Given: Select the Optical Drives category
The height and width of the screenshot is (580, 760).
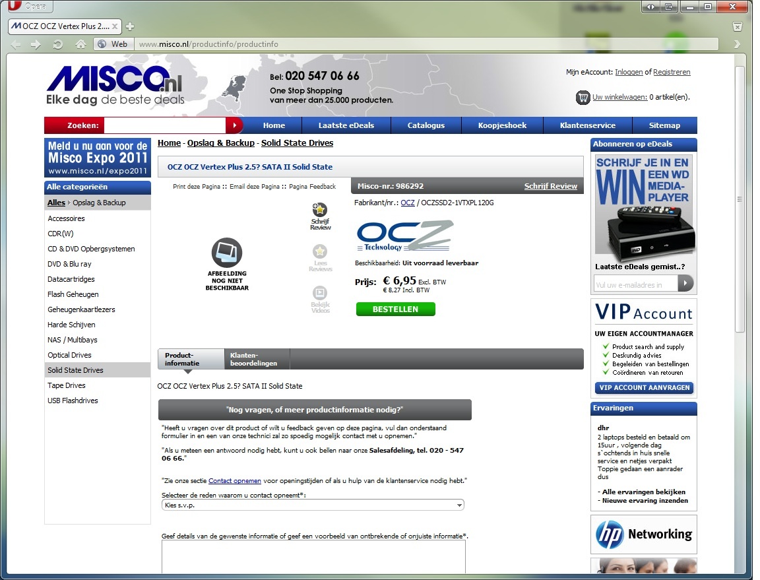Looking at the screenshot, I should pos(69,355).
